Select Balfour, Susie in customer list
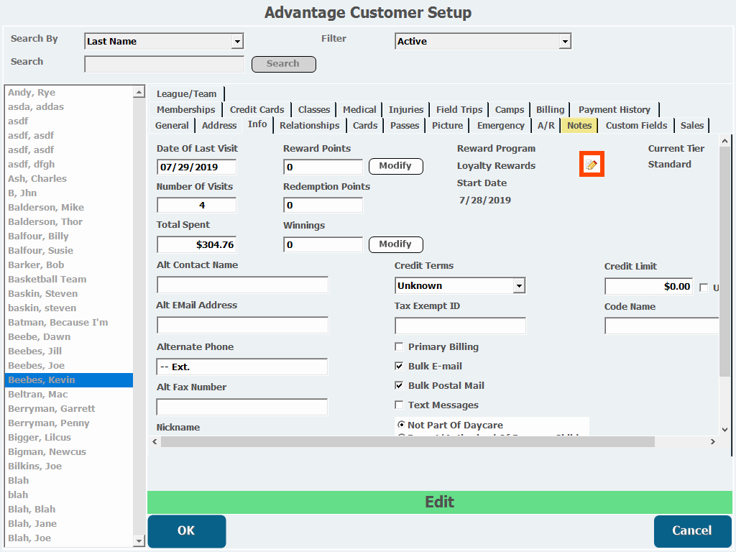Viewport: 736px width, 552px height. point(40,251)
